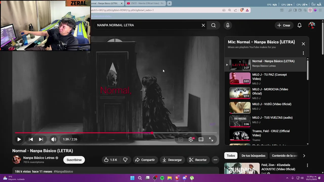Image resolution: width=324 pixels, height=182 pixels.
Task: Click the Suscribirse button
Action: [x=74, y=160]
